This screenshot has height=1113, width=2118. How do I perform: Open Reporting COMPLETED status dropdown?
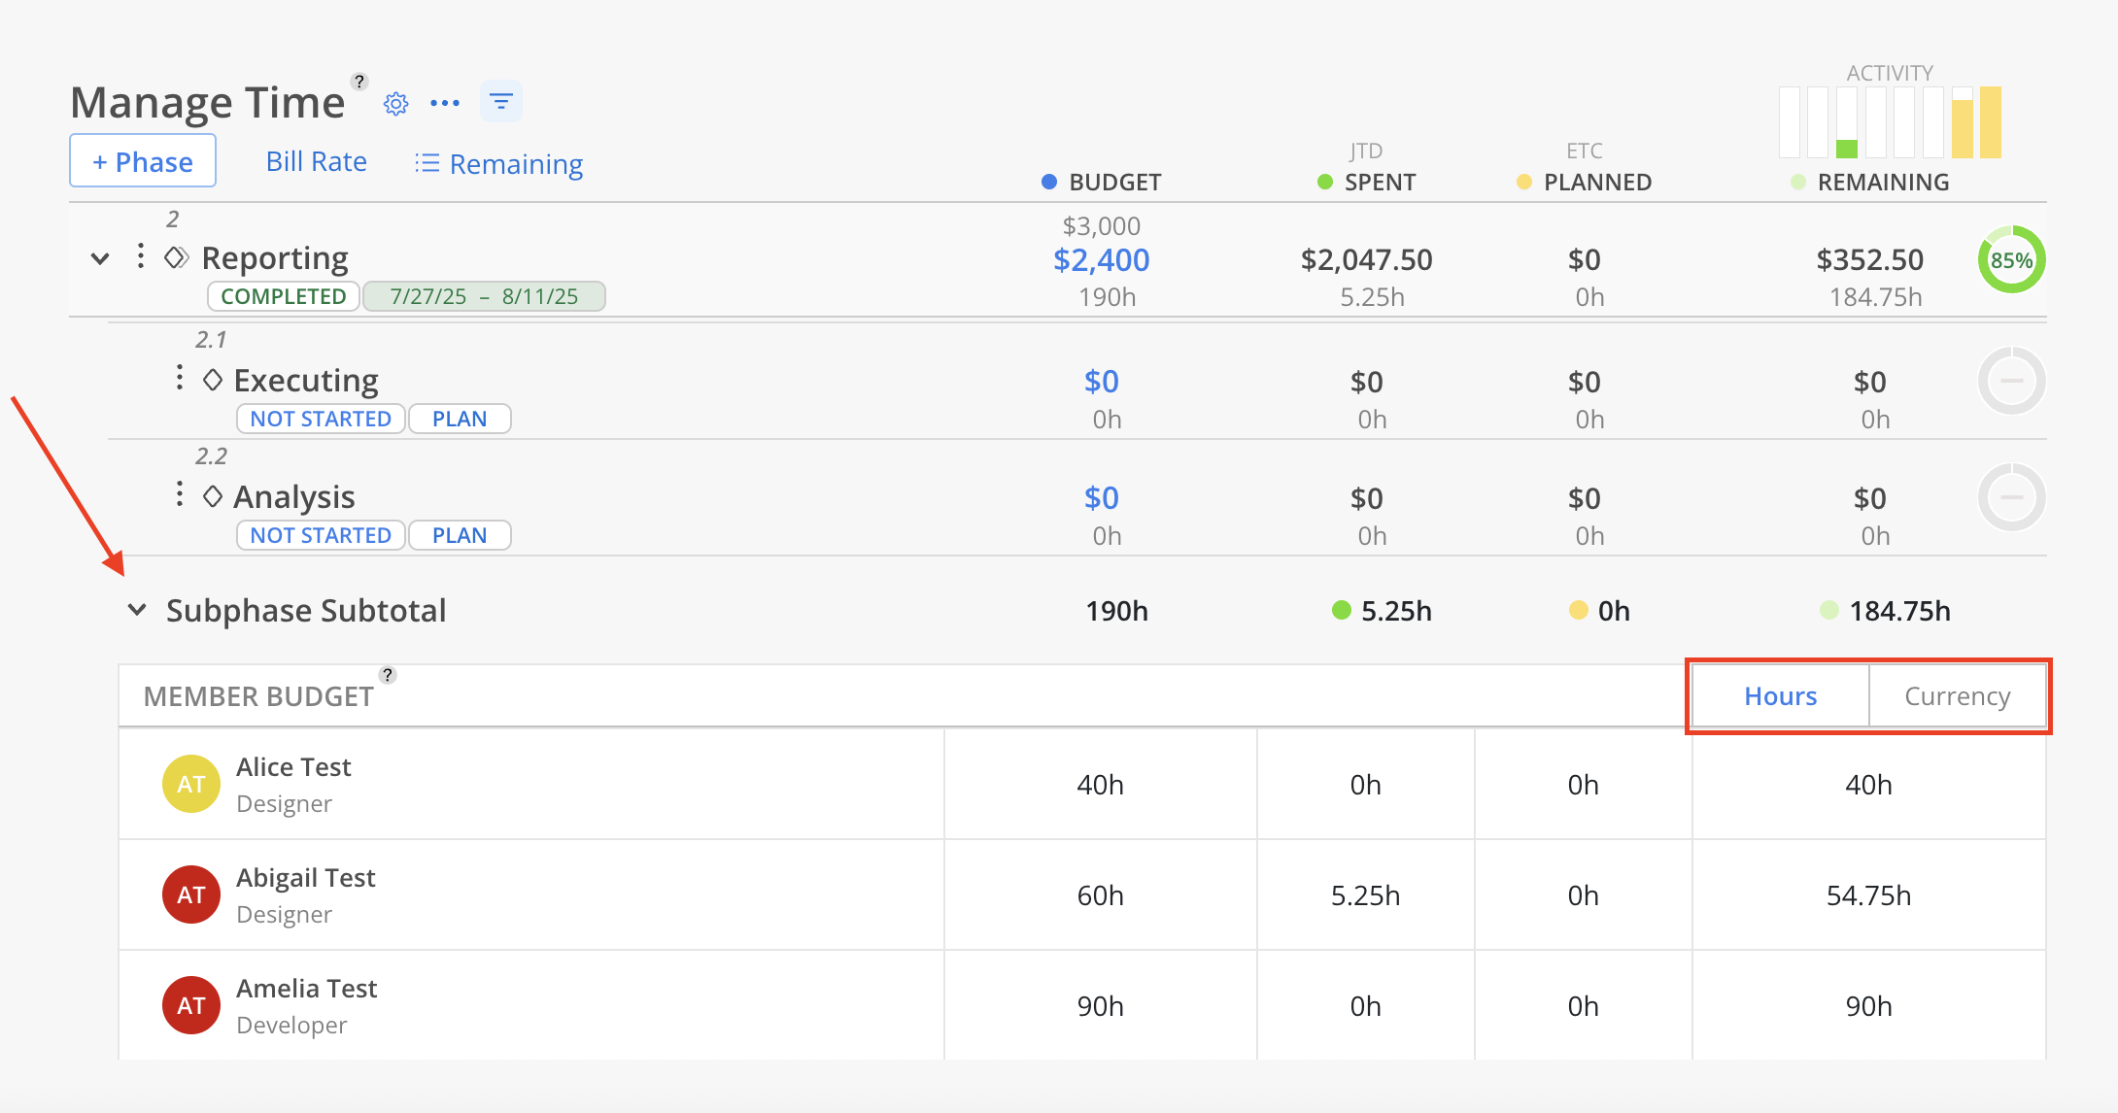tap(283, 296)
